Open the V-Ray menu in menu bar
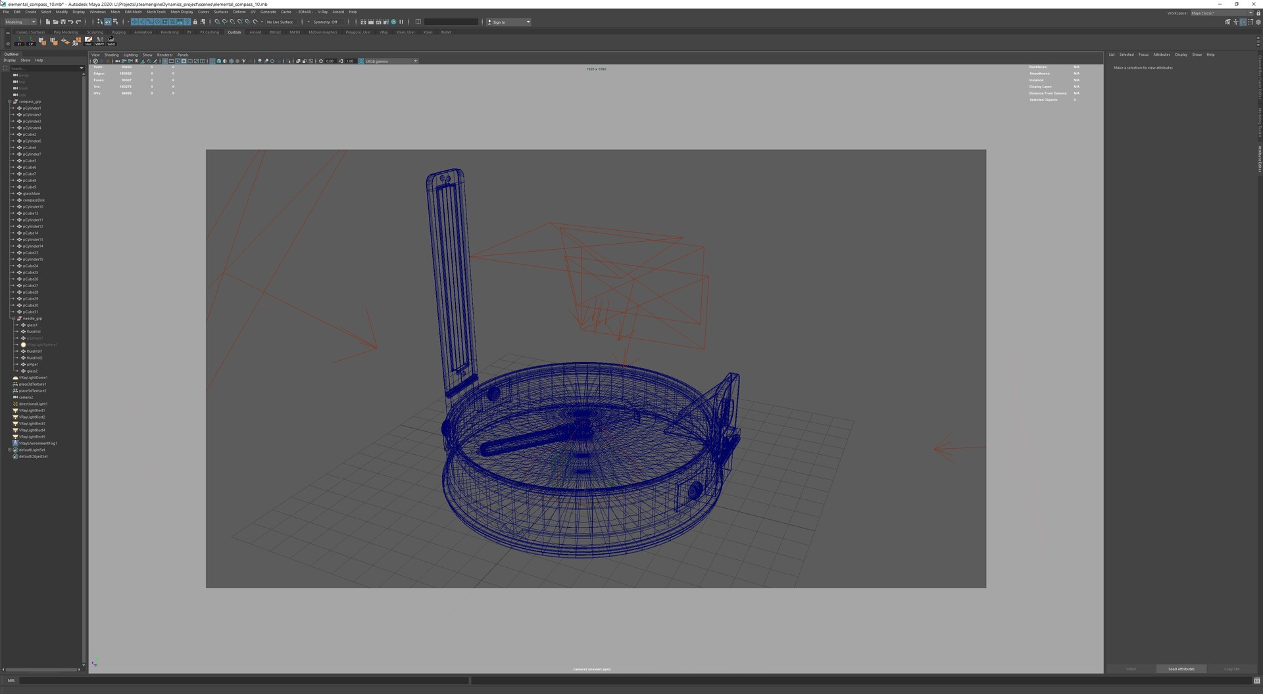 (322, 12)
